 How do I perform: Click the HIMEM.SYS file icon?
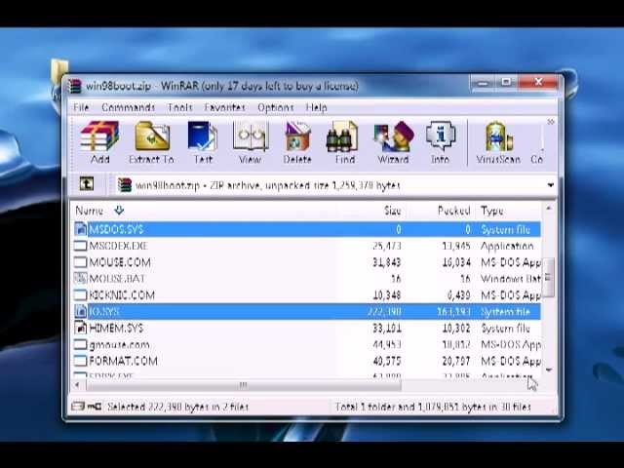tap(80, 328)
